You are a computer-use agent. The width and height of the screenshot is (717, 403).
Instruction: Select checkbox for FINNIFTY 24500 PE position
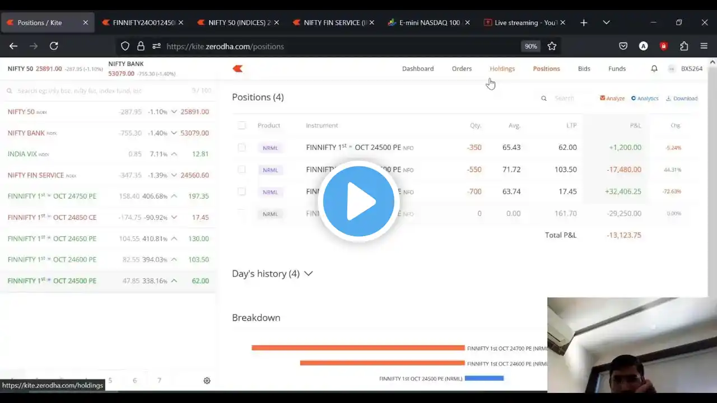241,147
